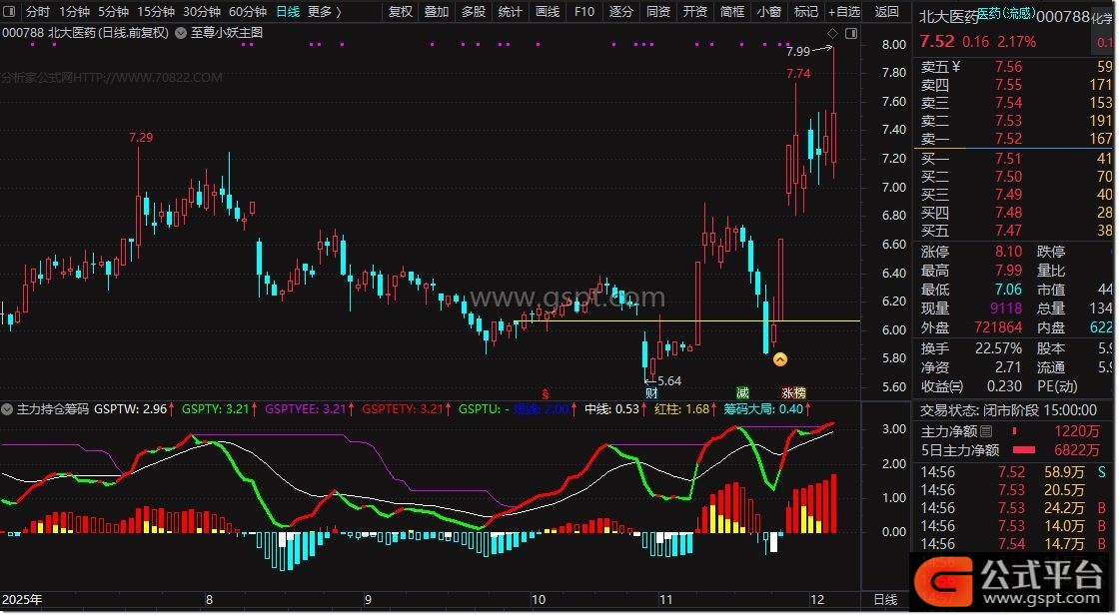This screenshot has height=615, width=1119.
Task: Open the list icon beside 主力净额
Action: [987, 432]
